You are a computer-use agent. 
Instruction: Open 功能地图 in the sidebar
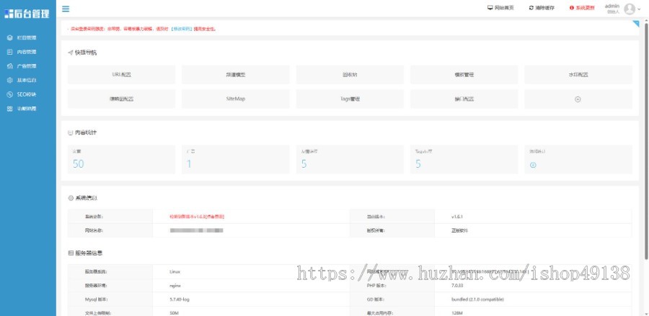click(27, 109)
